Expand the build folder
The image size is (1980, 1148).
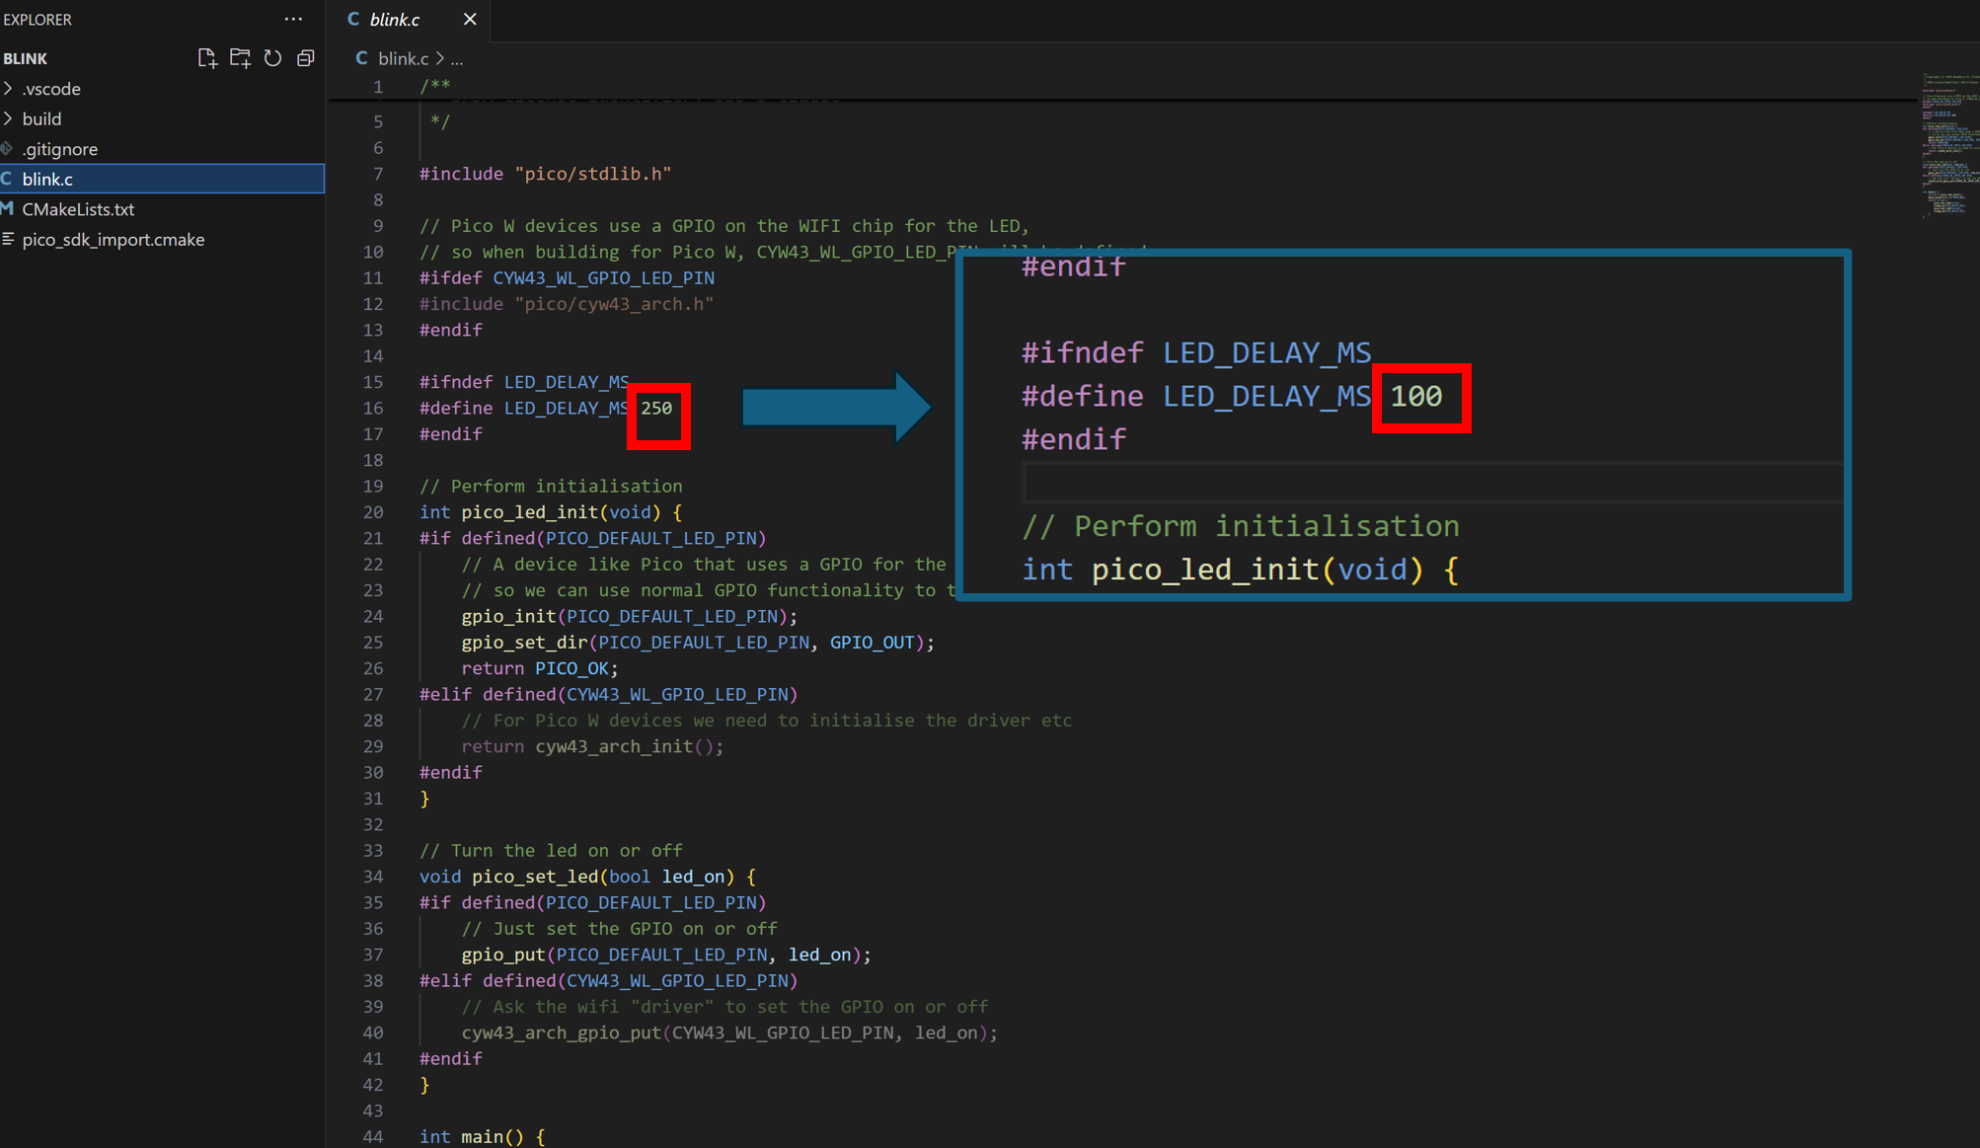[162, 118]
